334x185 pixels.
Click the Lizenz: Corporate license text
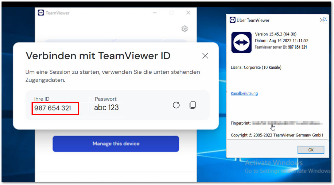coord(256,67)
